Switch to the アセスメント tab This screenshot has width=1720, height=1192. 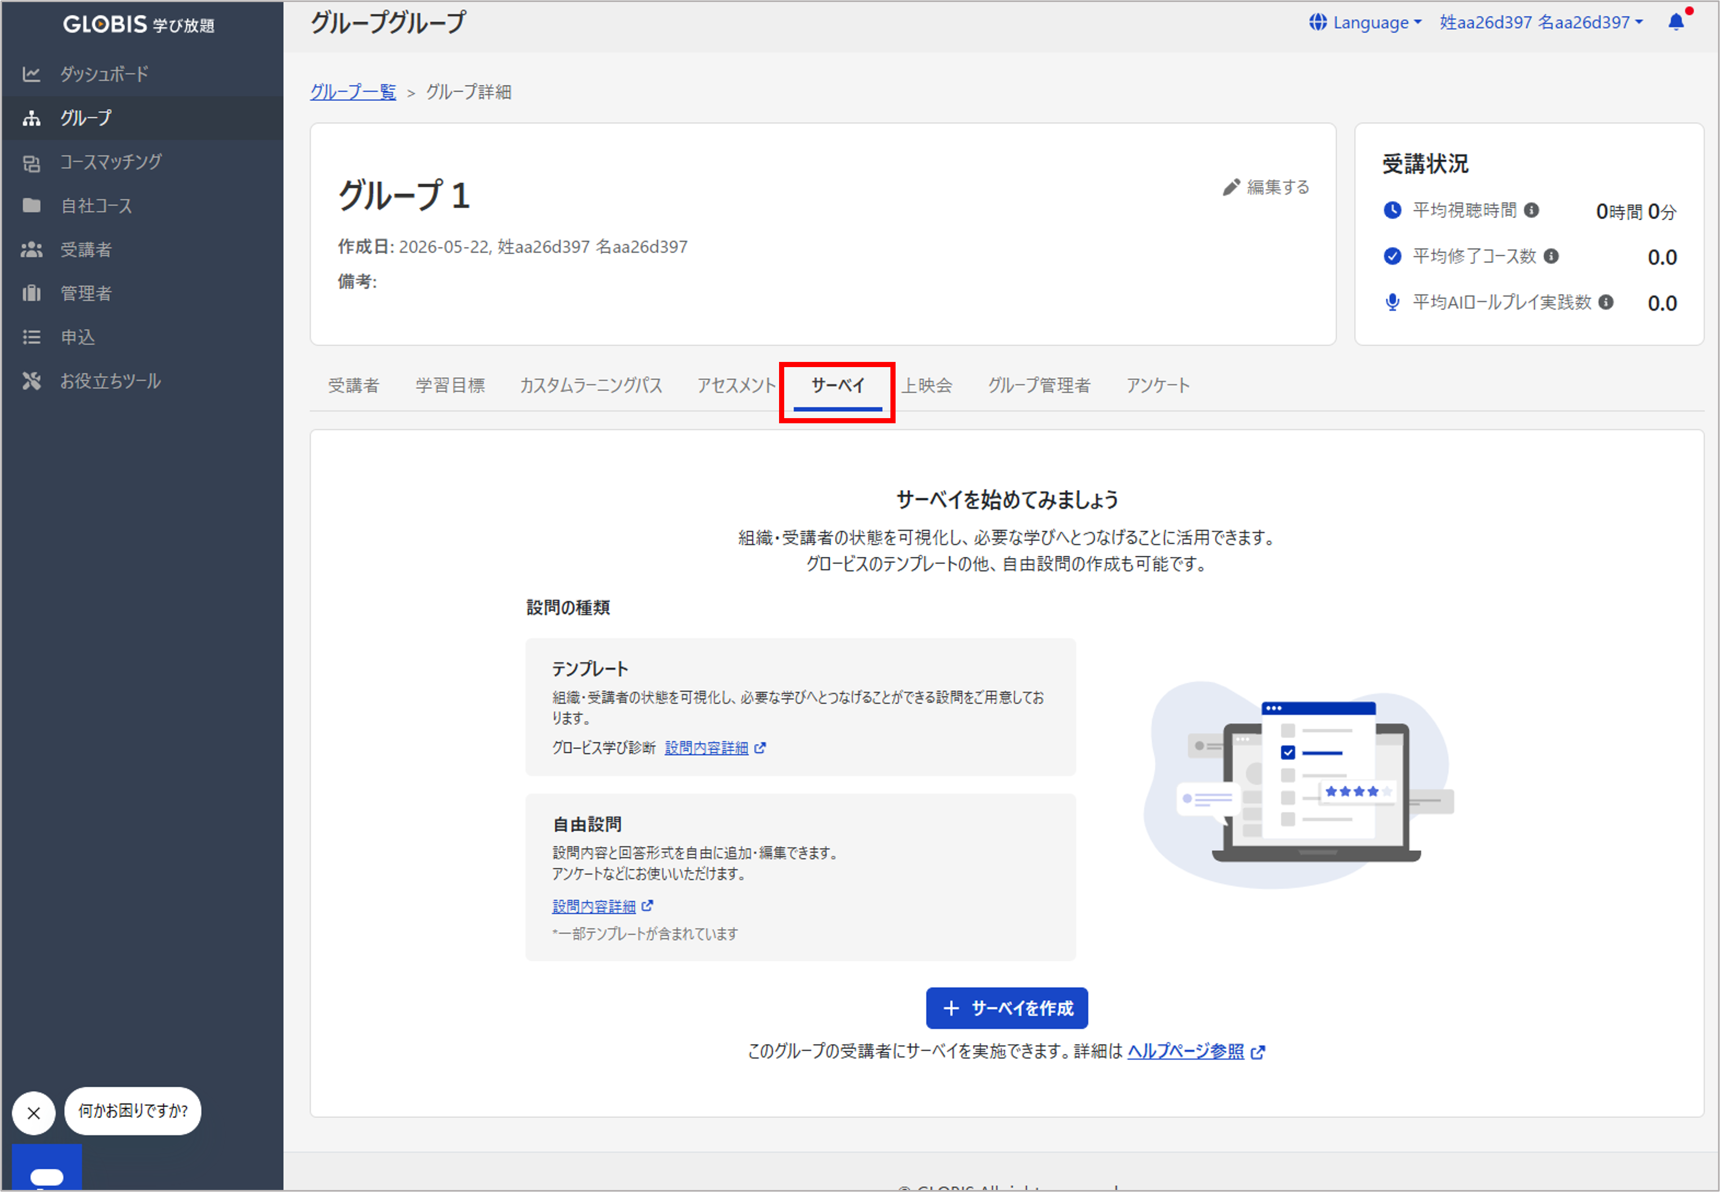point(737,385)
